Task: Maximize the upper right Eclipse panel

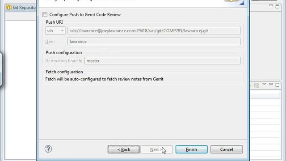Action: (x=278, y=6)
